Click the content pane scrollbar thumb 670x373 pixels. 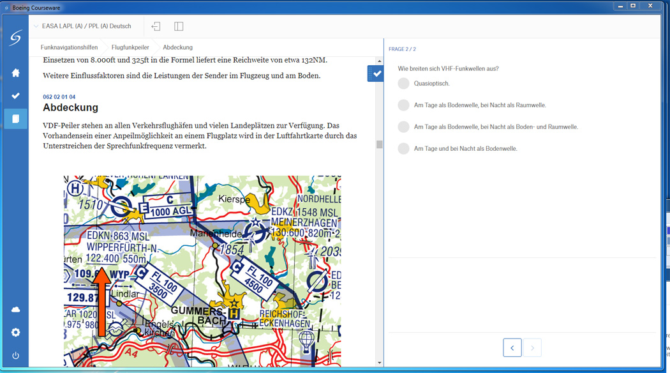pyautogui.click(x=380, y=144)
